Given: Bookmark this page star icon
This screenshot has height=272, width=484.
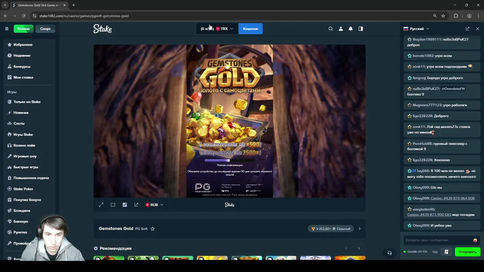Looking at the screenshot, I should tap(443, 16).
